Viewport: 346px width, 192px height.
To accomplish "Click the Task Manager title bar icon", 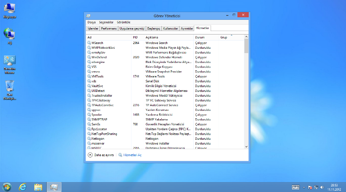I will point(88,16).
